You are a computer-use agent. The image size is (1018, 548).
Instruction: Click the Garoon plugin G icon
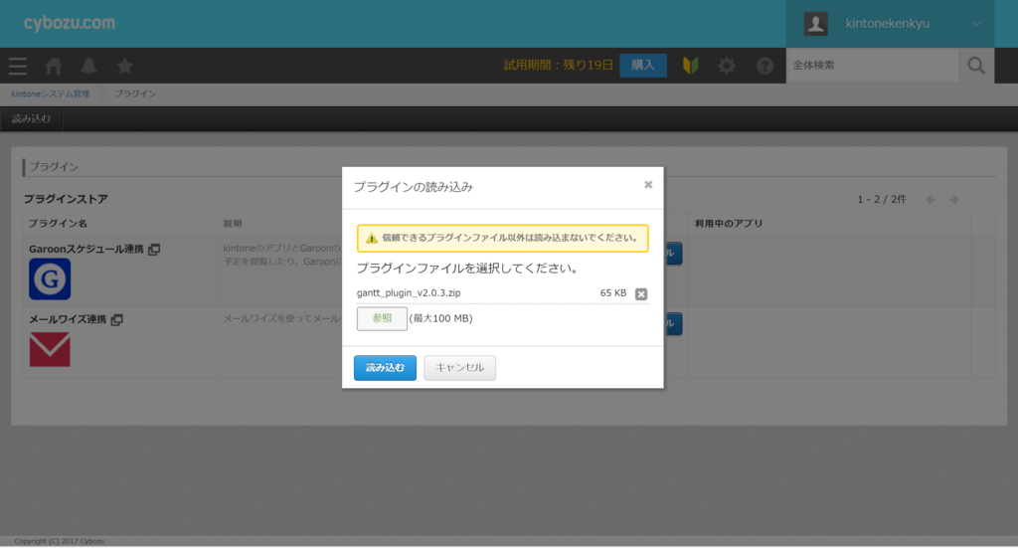(50, 279)
